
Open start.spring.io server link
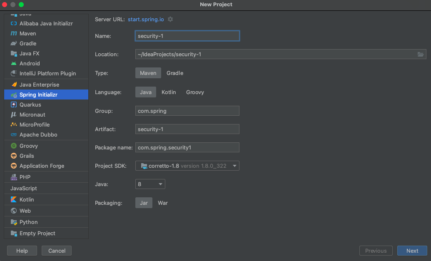click(x=146, y=19)
